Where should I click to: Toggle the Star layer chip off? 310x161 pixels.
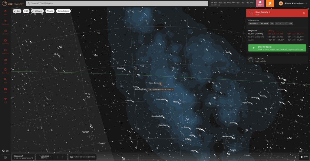17,11
